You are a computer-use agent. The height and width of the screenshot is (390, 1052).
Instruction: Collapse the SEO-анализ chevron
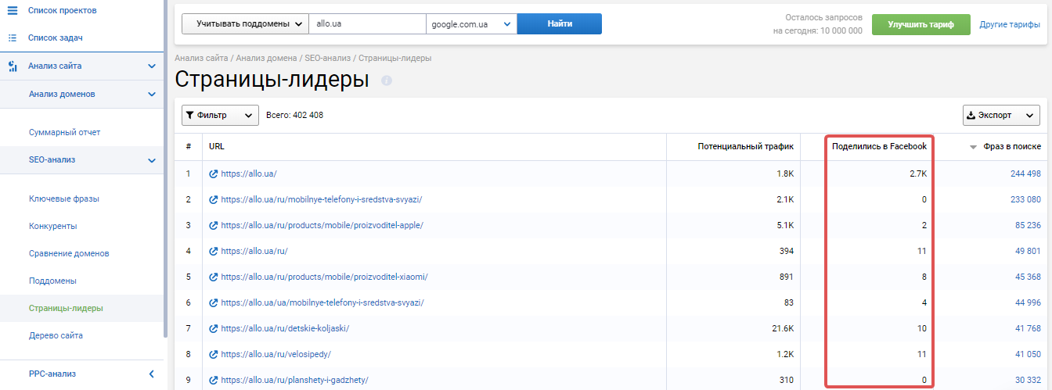(152, 160)
